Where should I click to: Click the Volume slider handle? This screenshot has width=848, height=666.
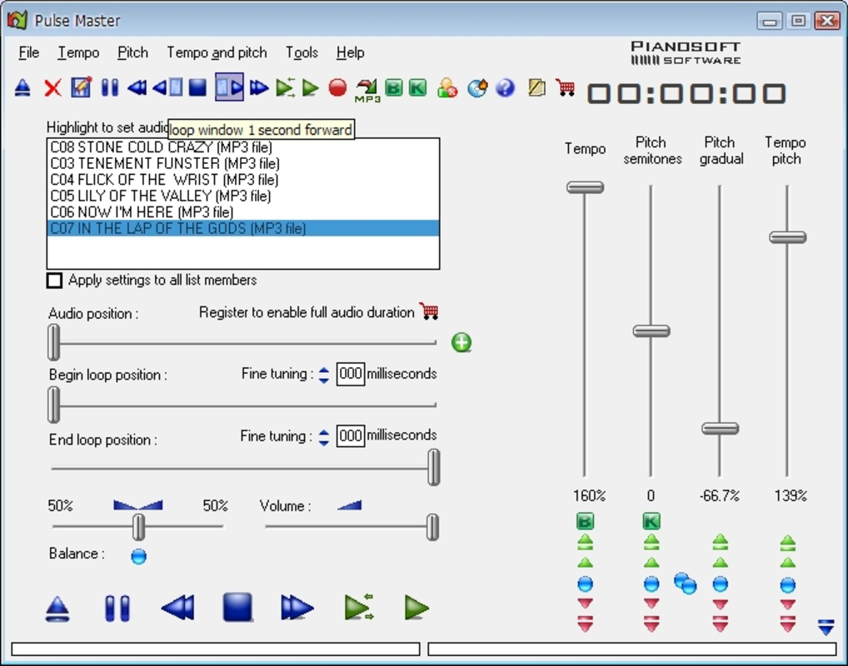coord(432,527)
